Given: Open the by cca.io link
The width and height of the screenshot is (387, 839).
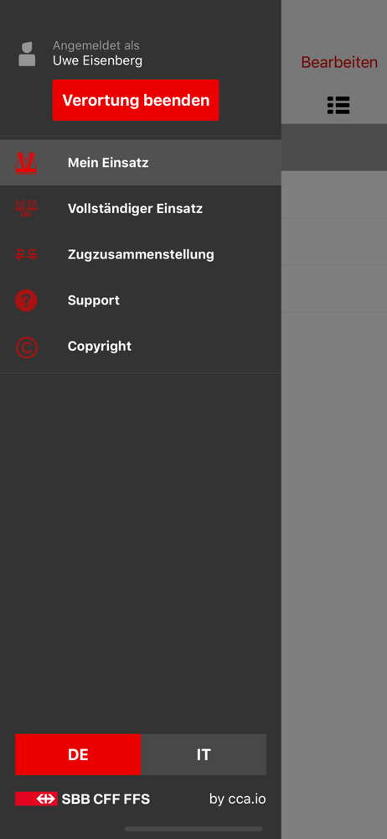Looking at the screenshot, I should pyautogui.click(x=237, y=799).
